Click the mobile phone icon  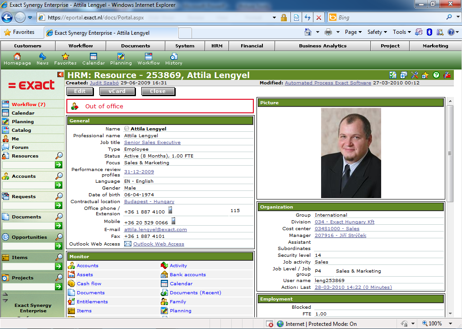(173, 221)
